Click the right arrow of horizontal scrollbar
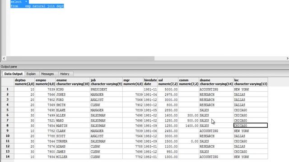This screenshot has width=289, height=162. coord(287,58)
